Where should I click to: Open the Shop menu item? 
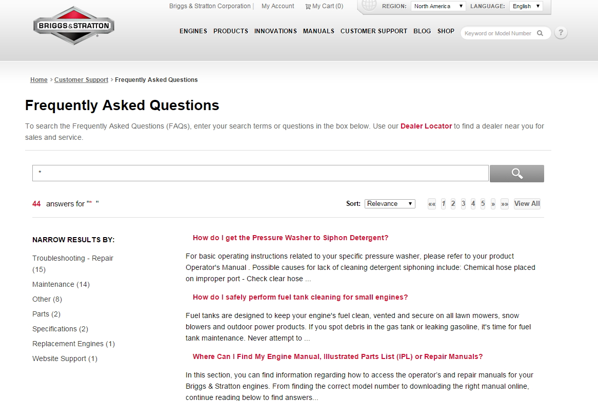pyautogui.click(x=446, y=31)
